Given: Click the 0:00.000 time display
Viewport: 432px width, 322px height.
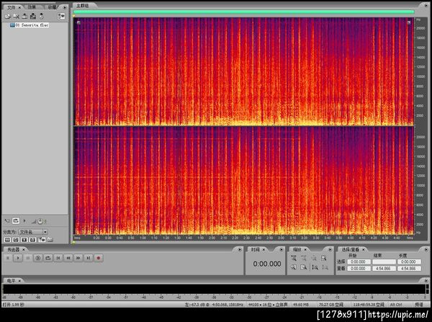Looking at the screenshot, I should pyautogui.click(x=267, y=264).
